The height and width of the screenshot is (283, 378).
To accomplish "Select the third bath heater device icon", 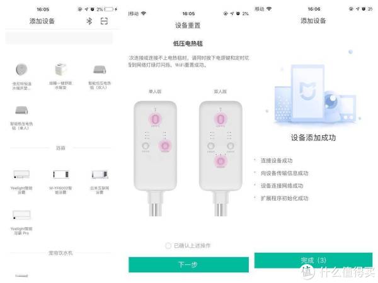I will [x=100, y=174].
